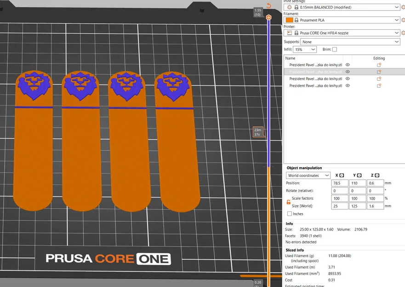
Task: Click editing icon of highlighted selected object row
Action: [379, 72]
